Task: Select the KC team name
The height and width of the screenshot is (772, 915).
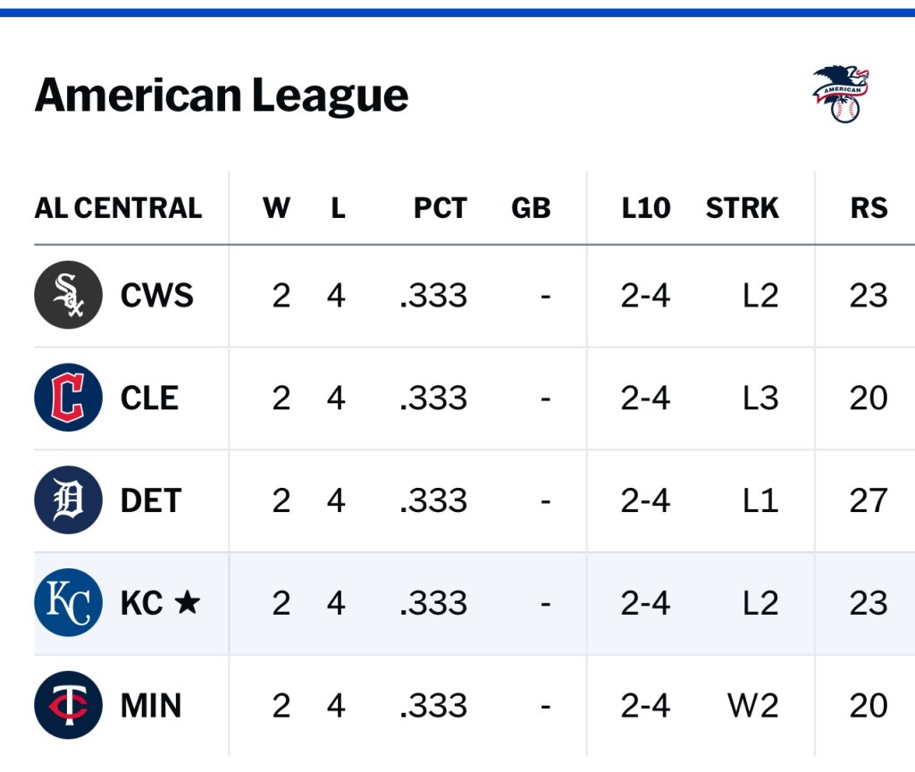Action: pos(142,604)
